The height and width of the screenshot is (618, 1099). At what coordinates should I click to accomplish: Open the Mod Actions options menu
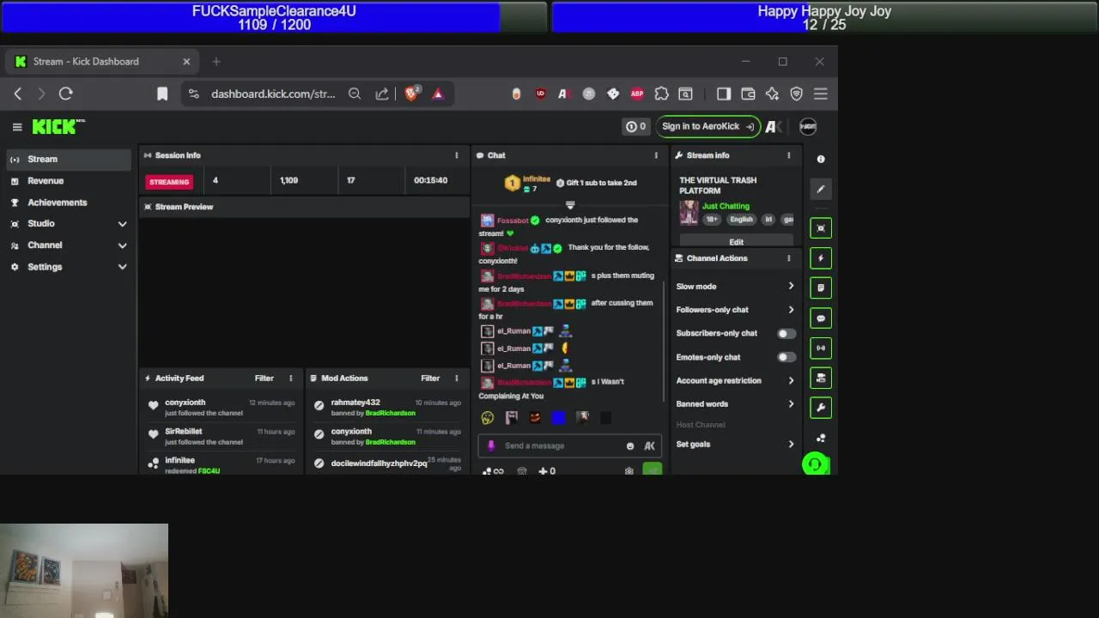[456, 379]
